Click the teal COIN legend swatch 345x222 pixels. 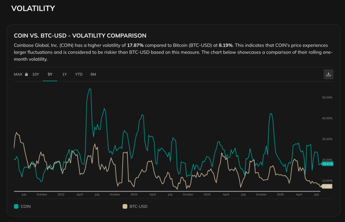point(16,207)
